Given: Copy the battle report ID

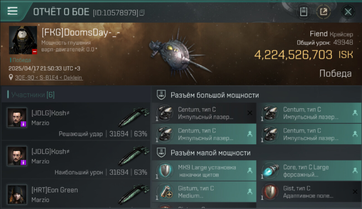Looking at the screenshot, I should pos(142,13).
